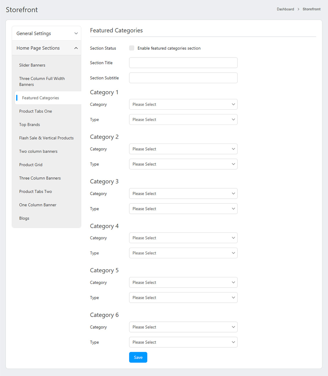Image resolution: width=328 pixels, height=376 pixels.
Task: Select Three Column Full Width Banners
Action: (x=42, y=82)
